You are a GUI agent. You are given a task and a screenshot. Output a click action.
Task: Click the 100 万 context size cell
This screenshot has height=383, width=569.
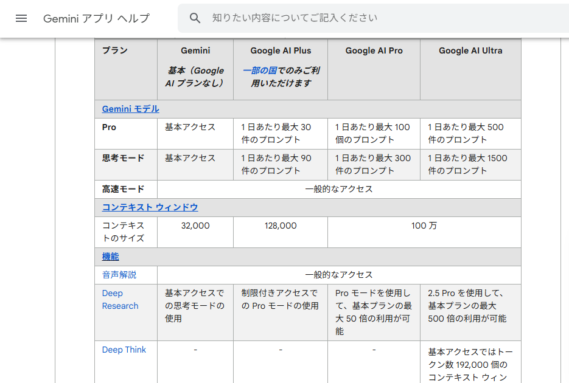click(x=424, y=226)
